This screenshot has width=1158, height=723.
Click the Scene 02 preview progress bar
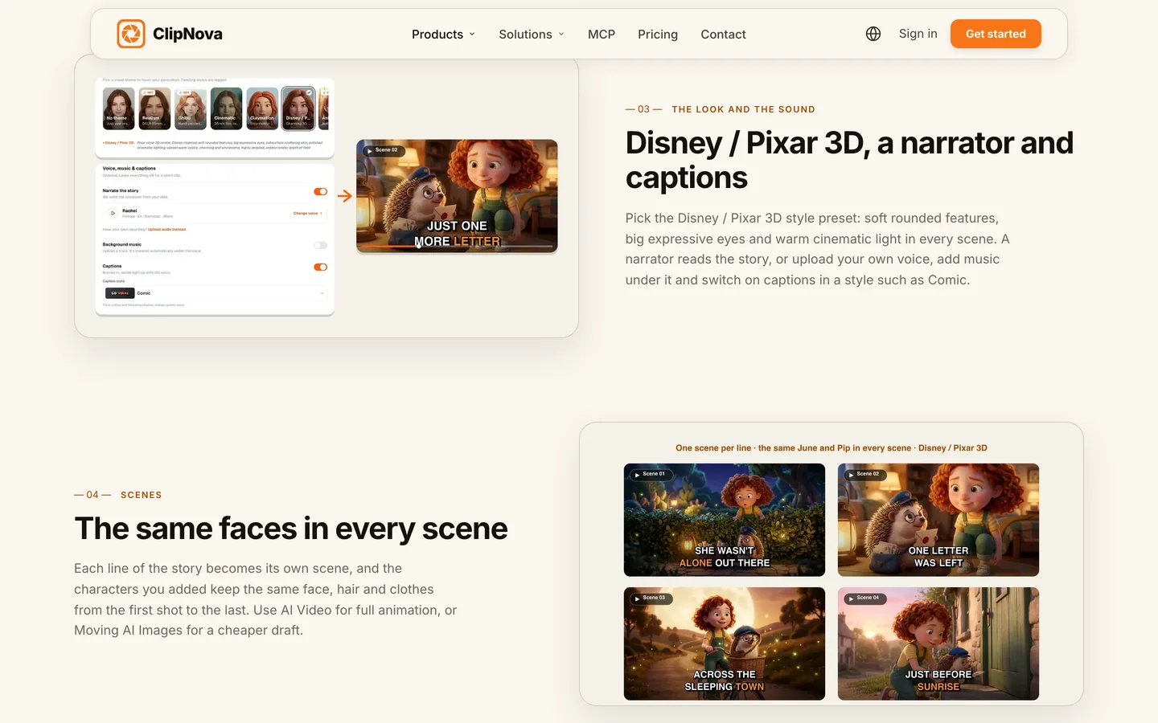[457, 246]
